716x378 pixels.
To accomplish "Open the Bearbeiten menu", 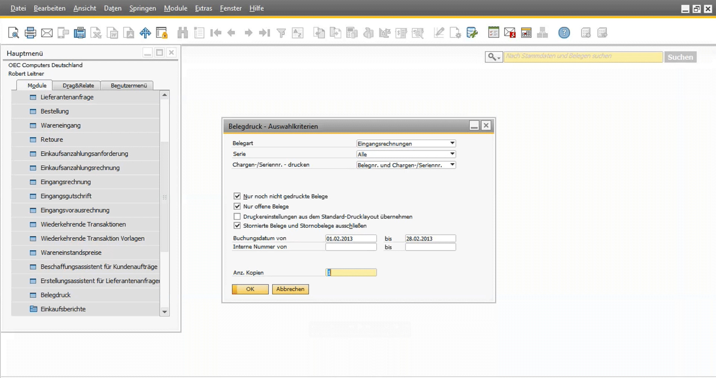I will coord(50,8).
